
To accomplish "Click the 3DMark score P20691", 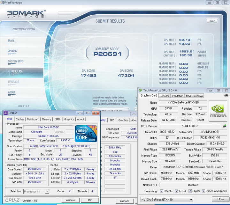I will (x=107, y=54).
